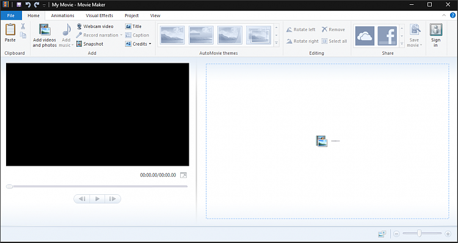458x243 pixels.
Task: Open Customize Quick Access Toolbar dropdown
Action: pyautogui.click(x=44, y=5)
